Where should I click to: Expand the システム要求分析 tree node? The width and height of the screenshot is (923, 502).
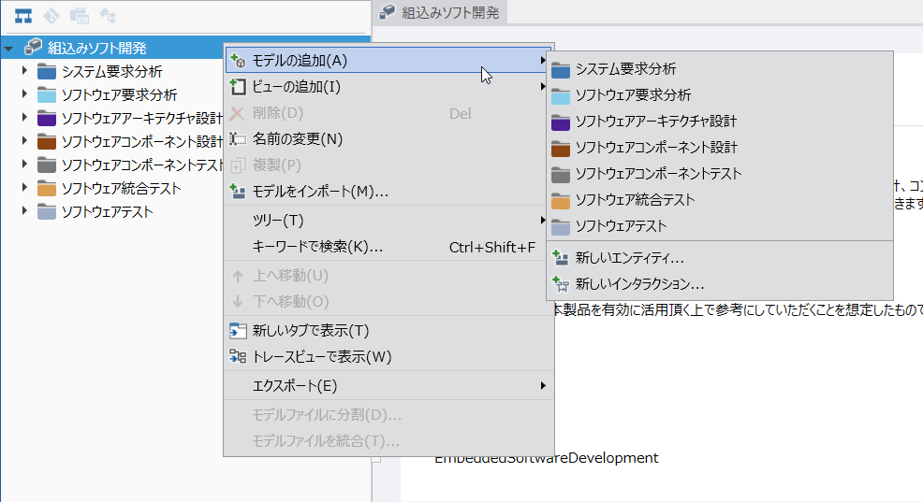click(24, 70)
